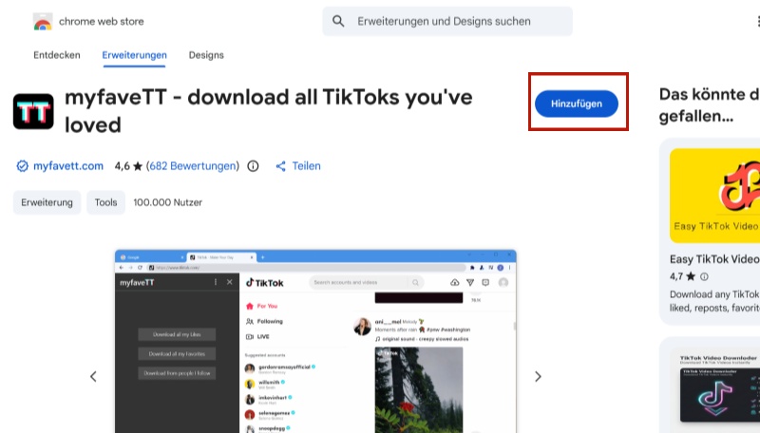
Task: Open the myfavett.com publisher link
Action: click(68, 166)
